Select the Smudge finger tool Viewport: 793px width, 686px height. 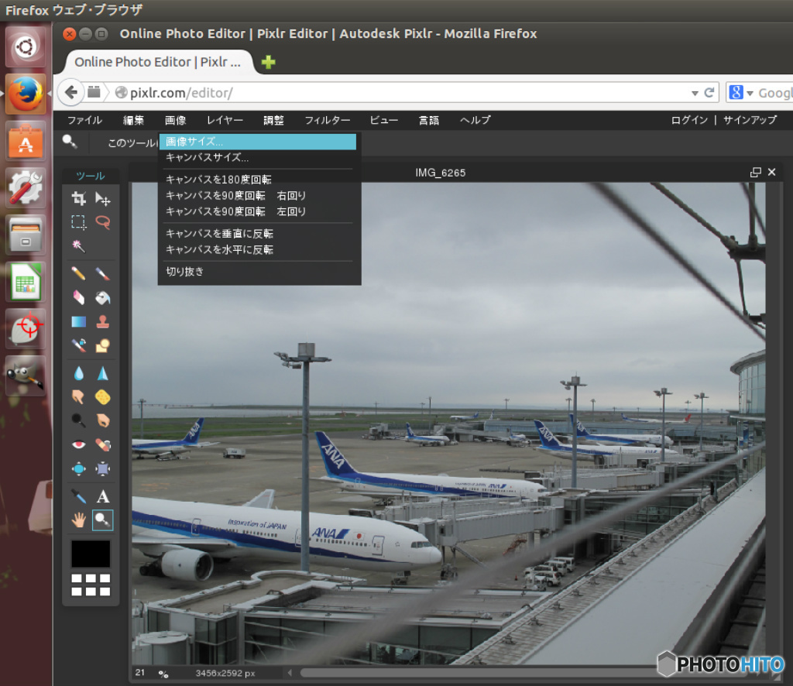click(x=78, y=397)
